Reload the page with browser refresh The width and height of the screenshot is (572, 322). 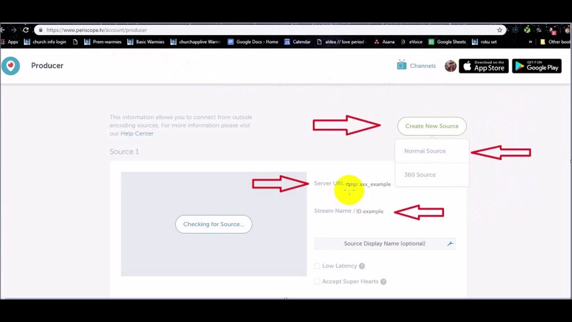pos(26,30)
